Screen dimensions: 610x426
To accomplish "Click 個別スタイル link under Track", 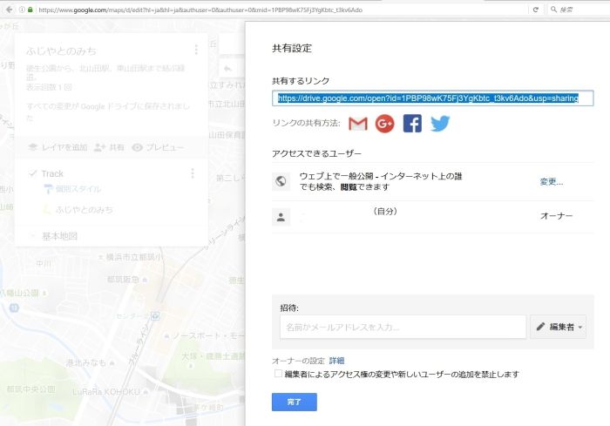I will [78, 189].
